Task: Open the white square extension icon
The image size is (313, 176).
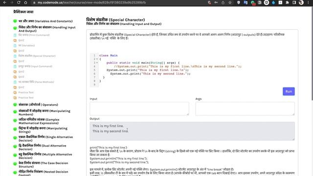Action: point(280,2)
